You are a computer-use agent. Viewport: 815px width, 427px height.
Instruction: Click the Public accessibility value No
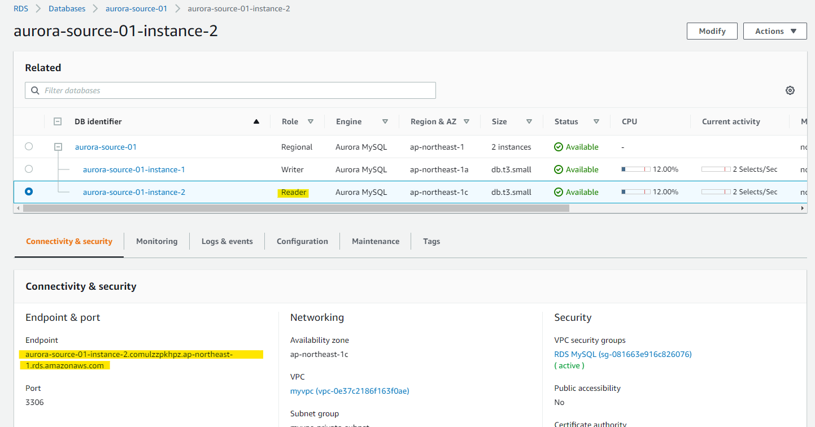coord(559,402)
